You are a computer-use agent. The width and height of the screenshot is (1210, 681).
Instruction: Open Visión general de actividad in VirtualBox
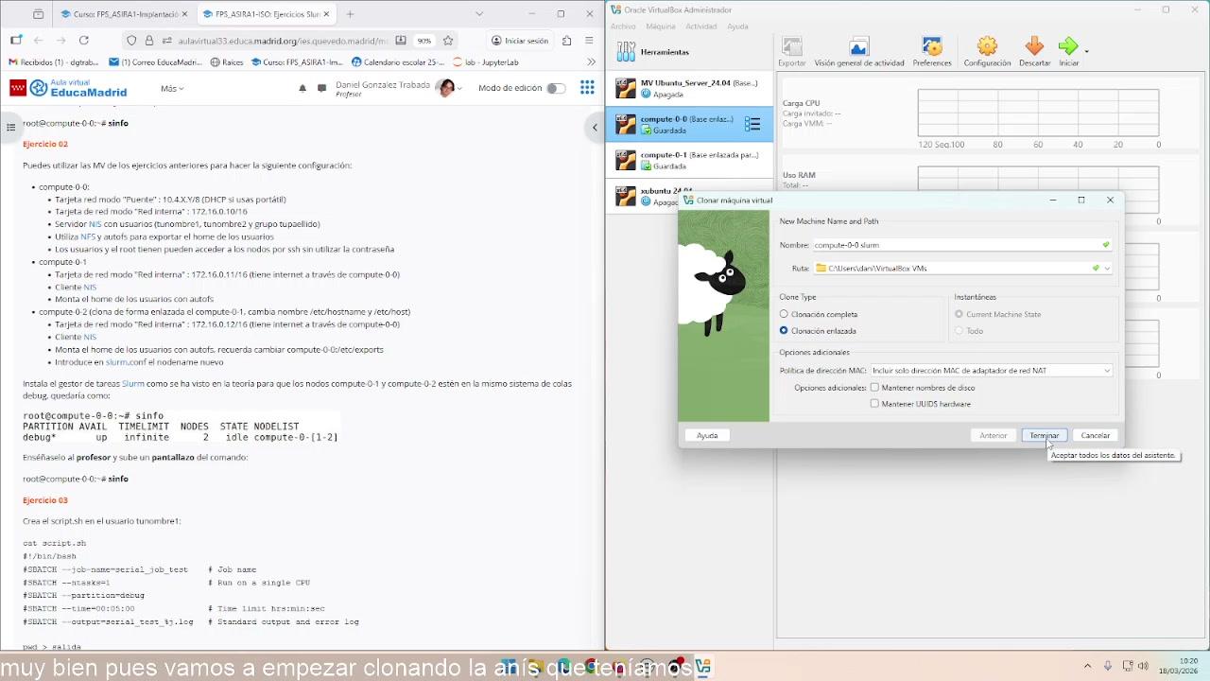click(858, 52)
